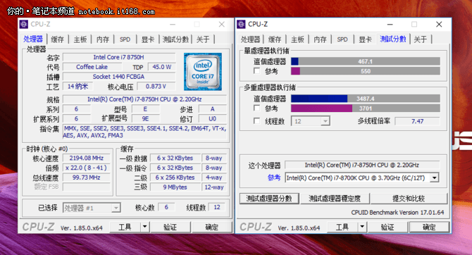Open the 处理器 #1 selection dropdown

click(x=116, y=208)
